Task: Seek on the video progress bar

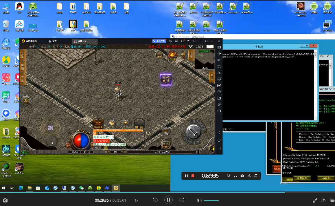Action: click(167, 192)
